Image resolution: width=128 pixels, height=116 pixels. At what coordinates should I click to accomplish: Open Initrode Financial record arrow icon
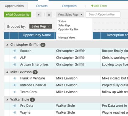(x=15, y=85)
